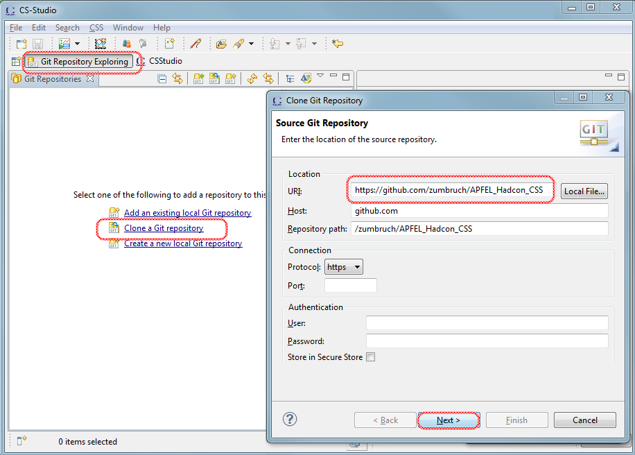Click the Host field

[480, 211]
